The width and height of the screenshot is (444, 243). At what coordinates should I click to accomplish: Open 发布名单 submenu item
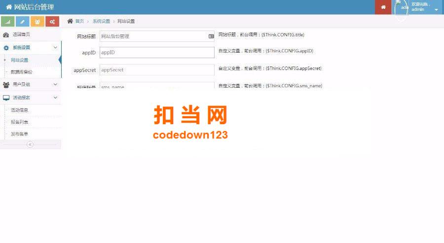20,134
